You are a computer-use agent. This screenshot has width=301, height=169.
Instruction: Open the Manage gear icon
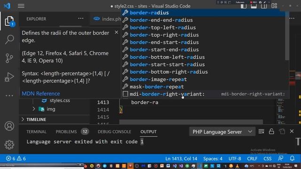9,145
